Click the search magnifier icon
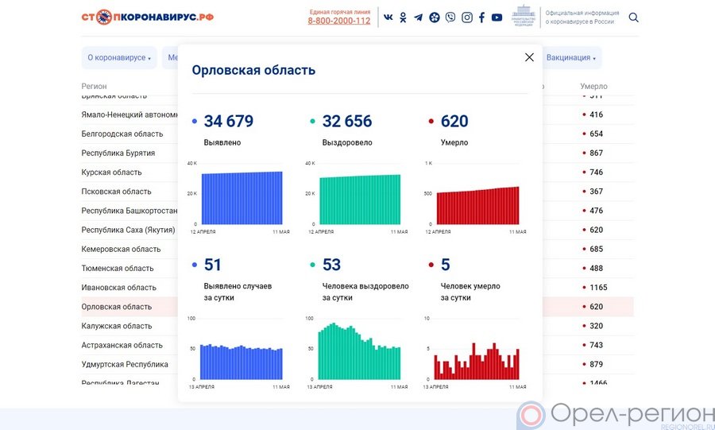Screen dimensions: 715x430 tap(633, 17)
